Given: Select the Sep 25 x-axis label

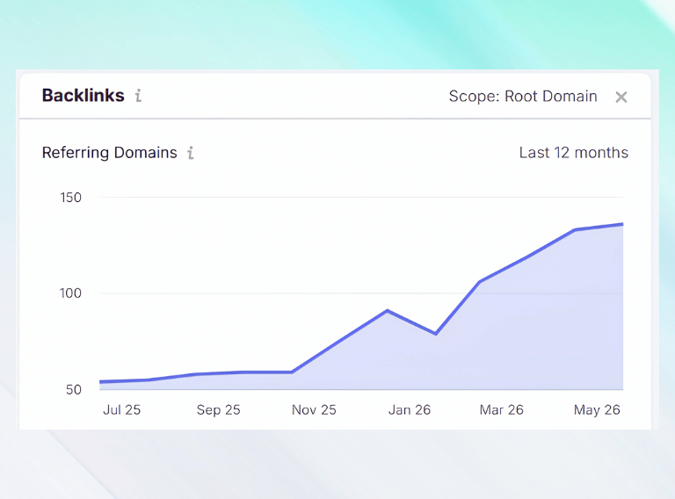Looking at the screenshot, I should 218,409.
